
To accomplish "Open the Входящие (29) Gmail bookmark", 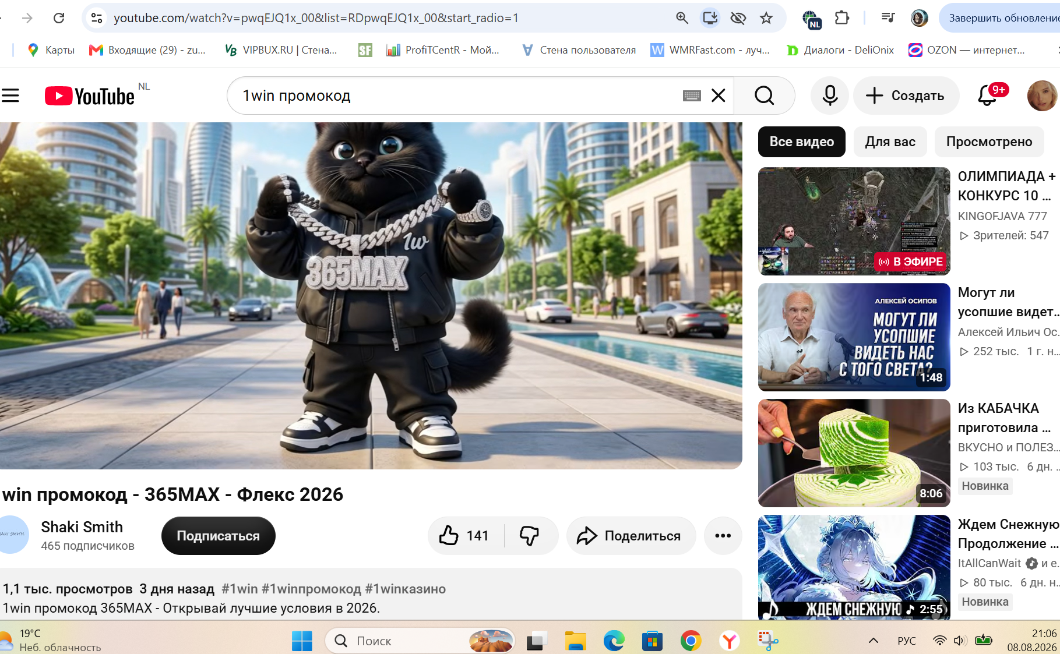I will coord(147,50).
